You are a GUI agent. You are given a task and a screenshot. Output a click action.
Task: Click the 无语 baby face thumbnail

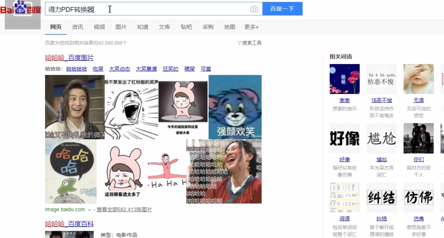[419, 79]
